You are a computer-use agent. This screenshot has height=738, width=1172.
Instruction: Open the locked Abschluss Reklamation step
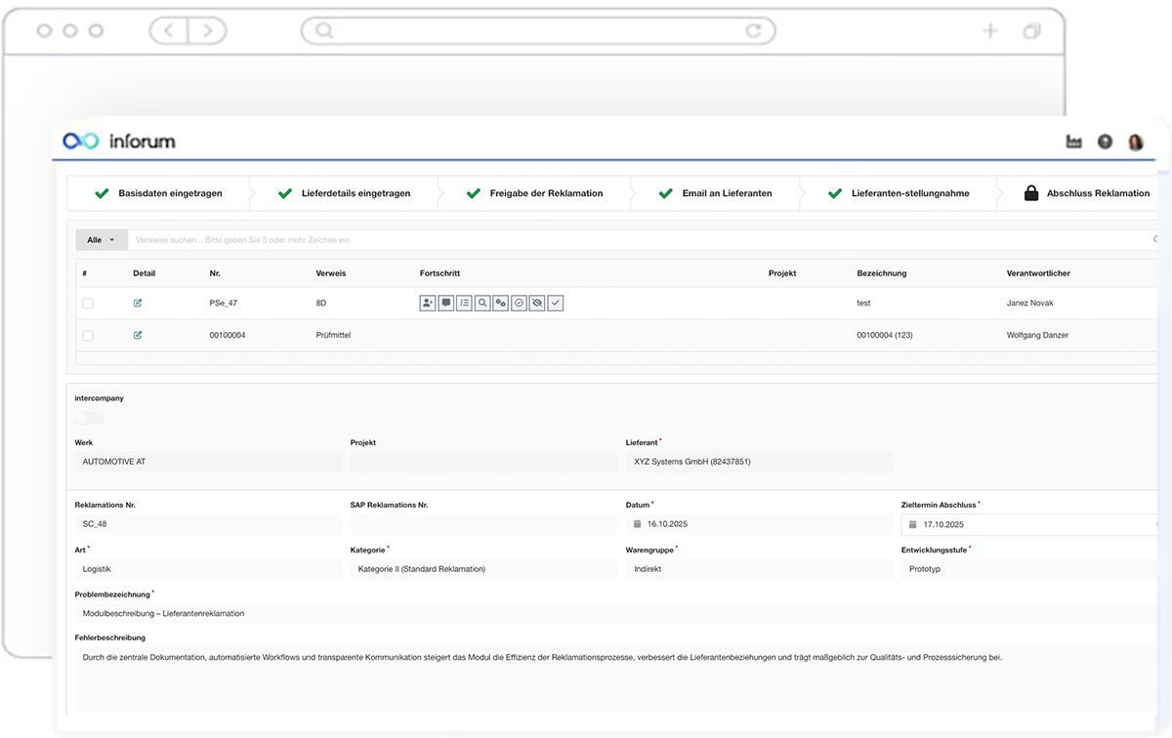click(x=1098, y=192)
